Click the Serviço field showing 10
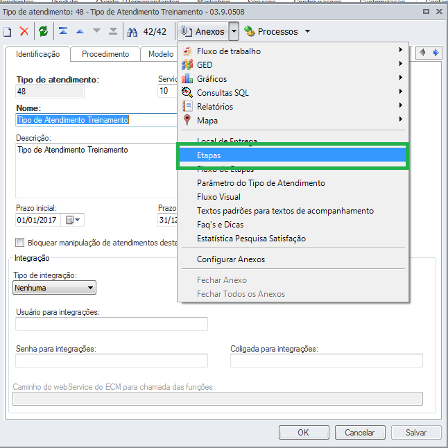The image size is (448, 448). [167, 91]
